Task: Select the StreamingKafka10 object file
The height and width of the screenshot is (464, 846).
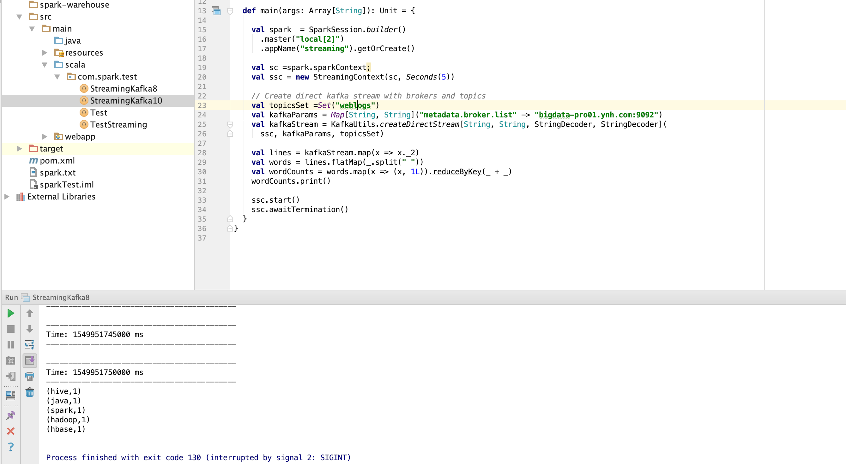Action: (x=121, y=101)
